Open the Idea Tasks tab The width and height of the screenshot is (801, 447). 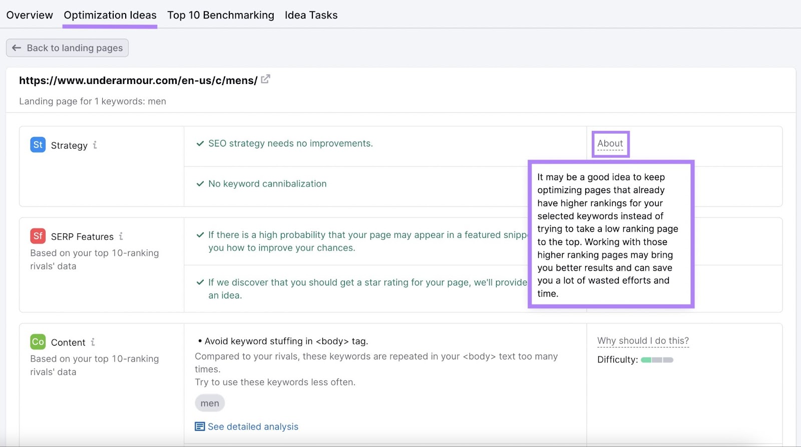pyautogui.click(x=311, y=15)
